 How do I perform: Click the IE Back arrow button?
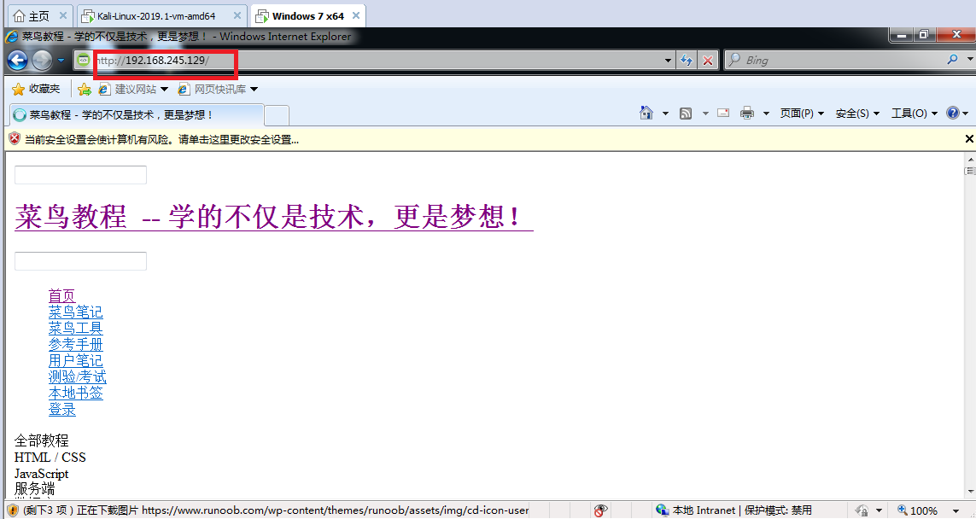pyautogui.click(x=17, y=61)
